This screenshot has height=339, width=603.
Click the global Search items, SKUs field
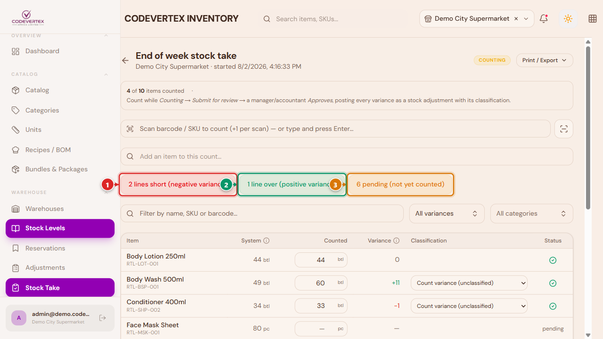click(x=334, y=19)
